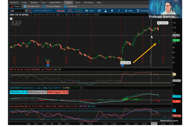Click the 12/31 date marker on time axis
Screen dimensions: 188x127
tap(154, 124)
